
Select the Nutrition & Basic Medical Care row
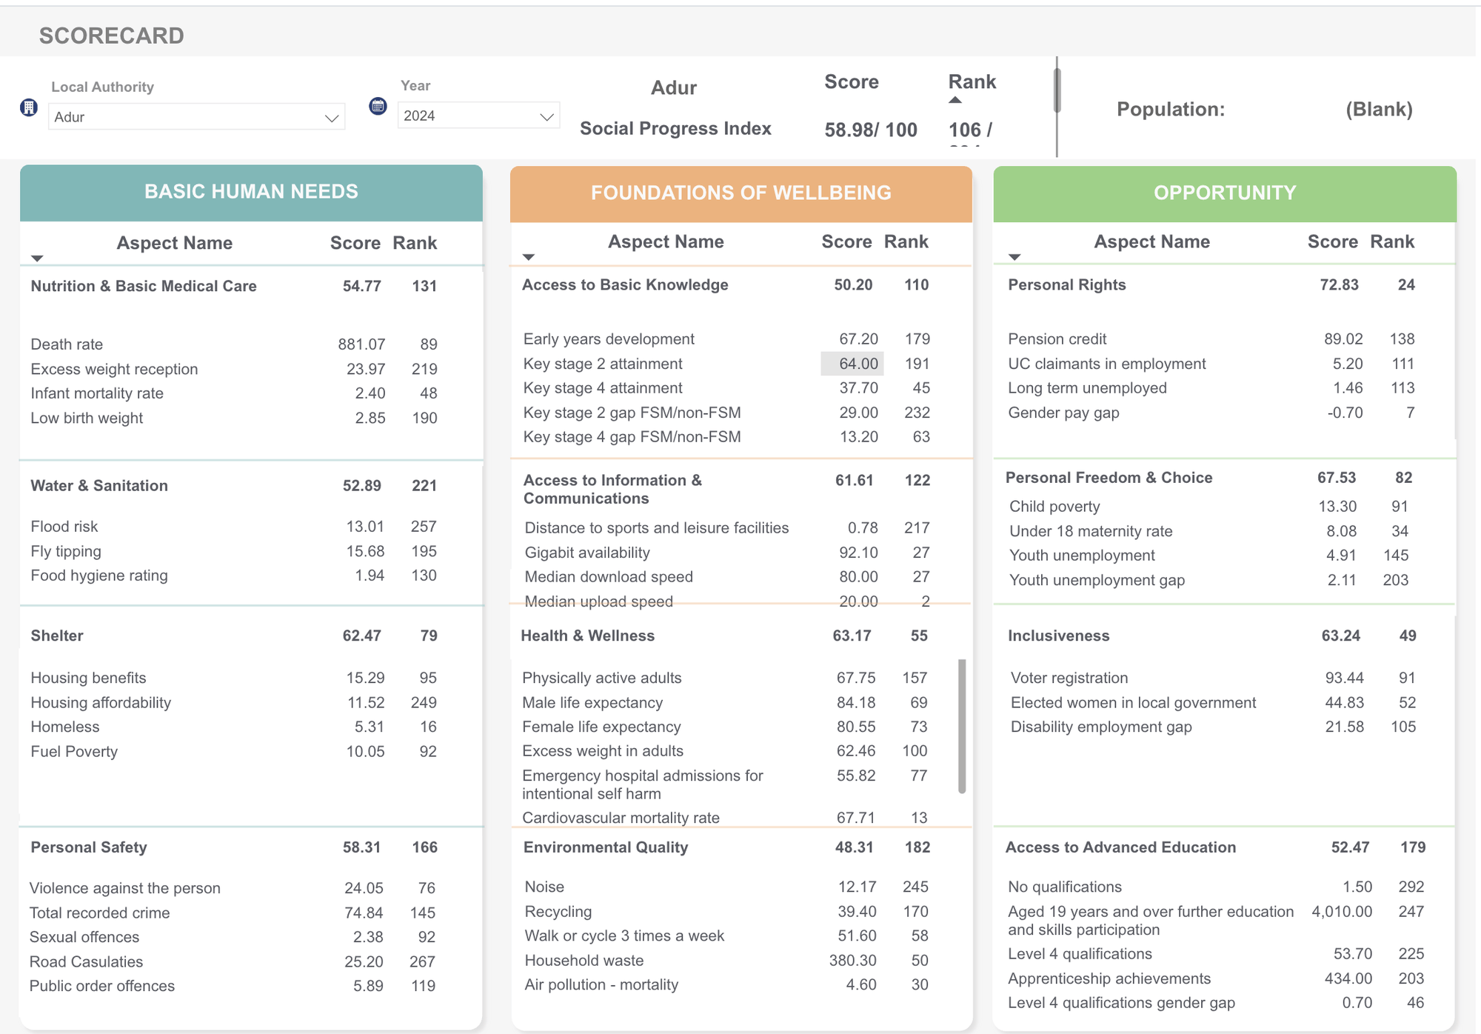tap(144, 286)
